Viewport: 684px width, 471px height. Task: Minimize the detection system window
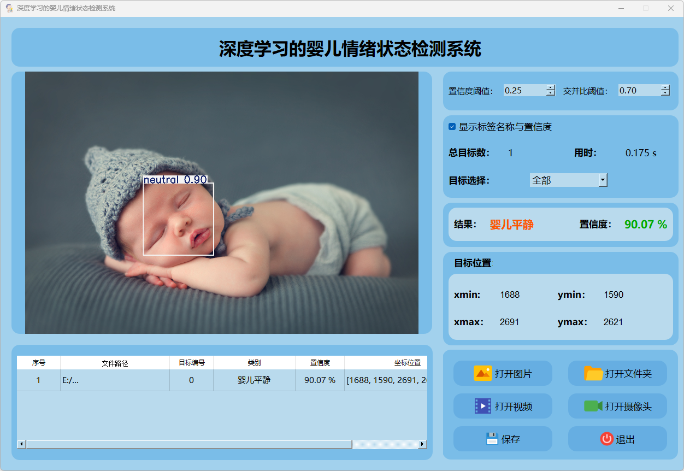point(621,8)
